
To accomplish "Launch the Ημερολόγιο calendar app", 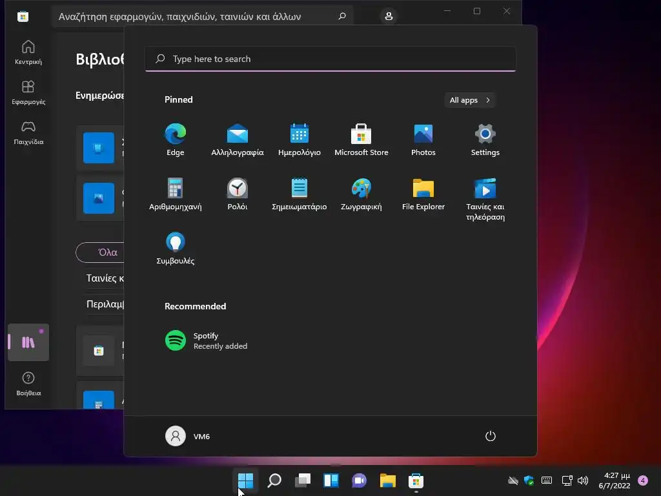I will coord(300,140).
